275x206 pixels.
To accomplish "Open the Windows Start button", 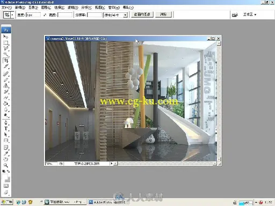I will tap(7, 202).
